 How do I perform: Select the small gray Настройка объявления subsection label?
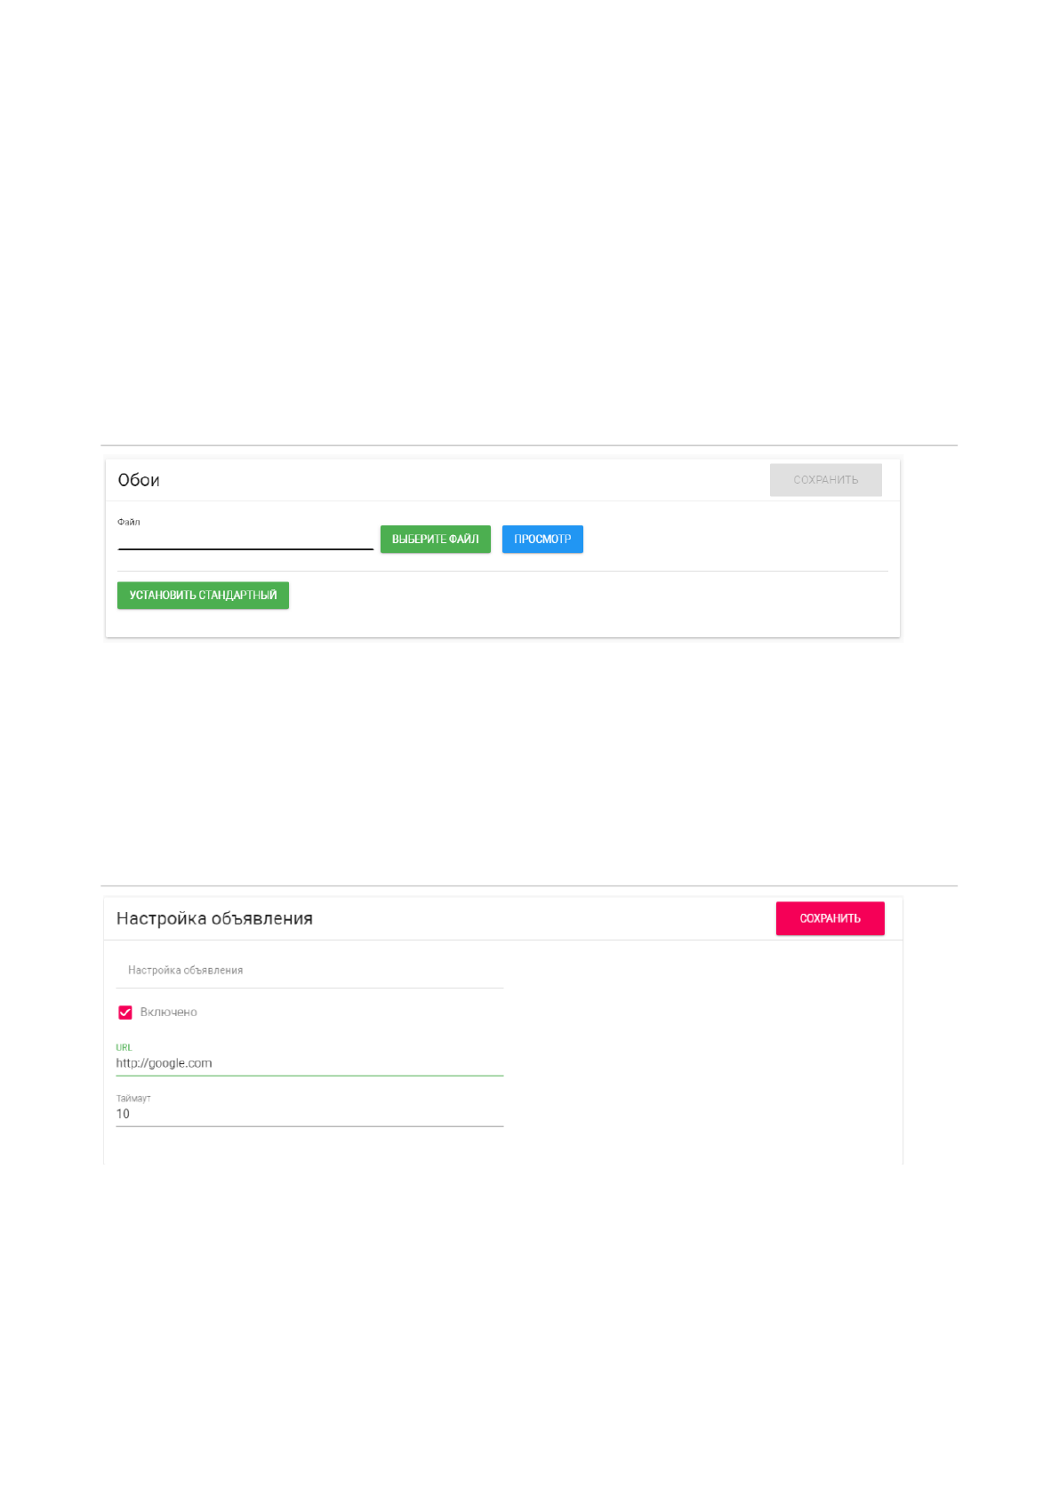pyautogui.click(x=185, y=971)
